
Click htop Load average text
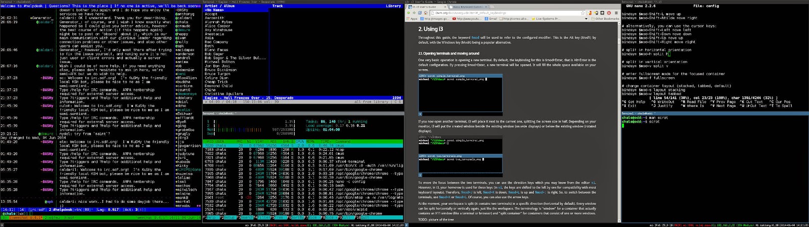(336, 126)
